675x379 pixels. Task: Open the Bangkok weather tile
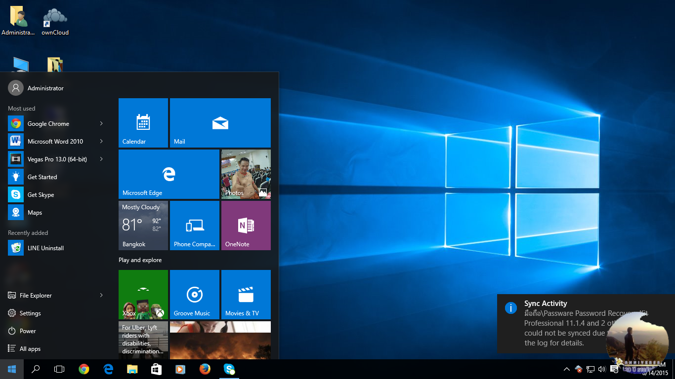143,226
